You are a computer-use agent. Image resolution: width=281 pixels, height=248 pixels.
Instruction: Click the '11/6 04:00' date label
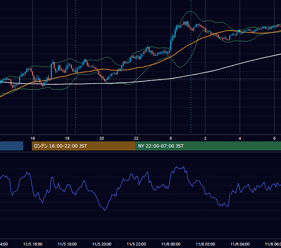240,244
